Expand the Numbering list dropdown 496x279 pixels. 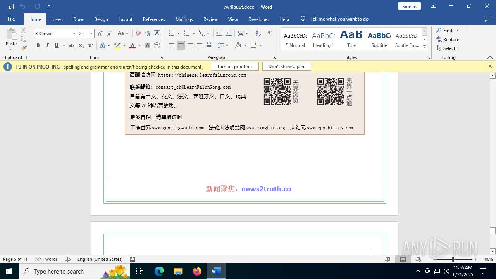click(x=193, y=34)
